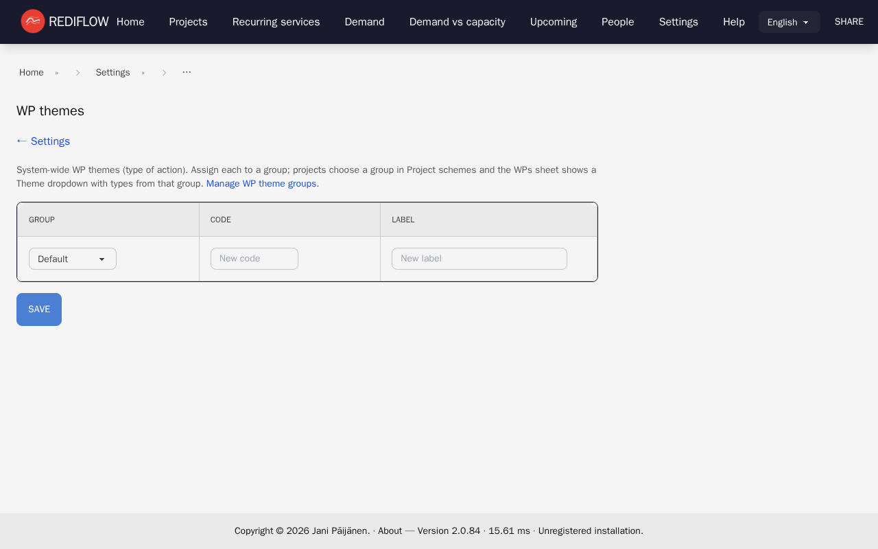The height and width of the screenshot is (549, 878).
Task: Click the SHARE option
Action: click(849, 21)
